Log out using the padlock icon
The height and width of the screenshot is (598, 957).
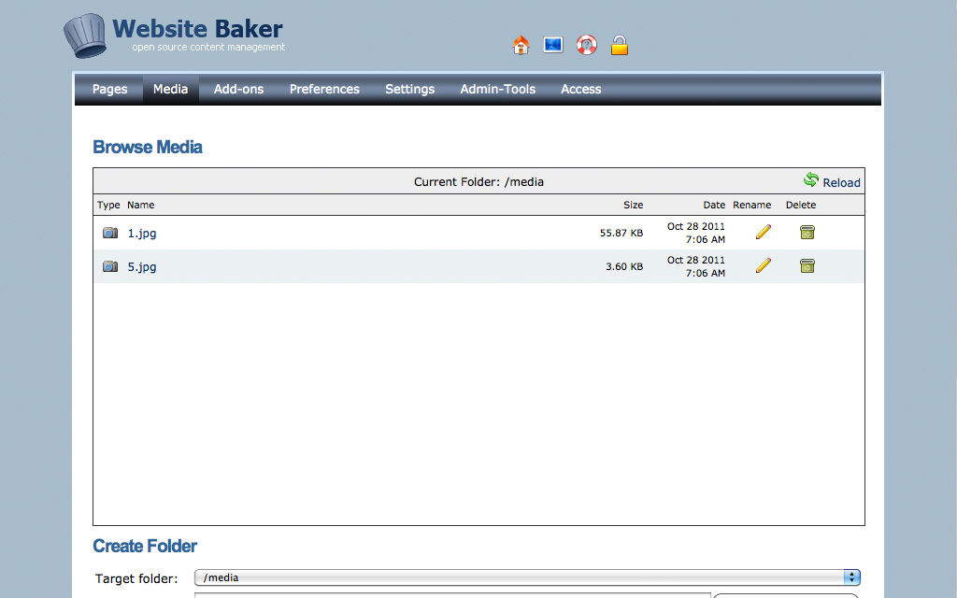(x=619, y=45)
